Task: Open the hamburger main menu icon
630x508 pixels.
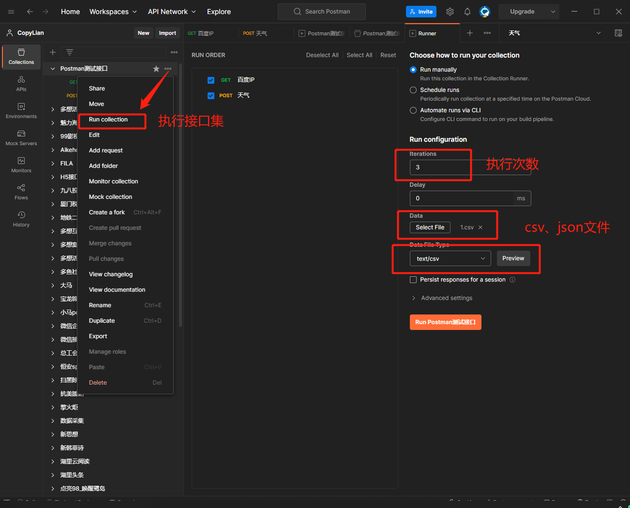Action: coord(11,12)
